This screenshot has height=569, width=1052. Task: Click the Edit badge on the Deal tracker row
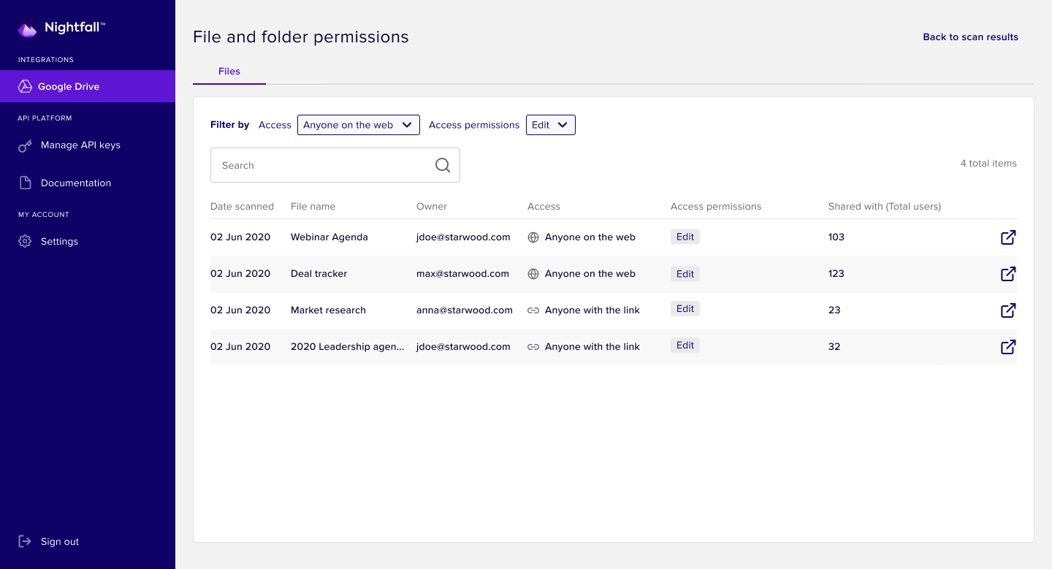coord(685,273)
